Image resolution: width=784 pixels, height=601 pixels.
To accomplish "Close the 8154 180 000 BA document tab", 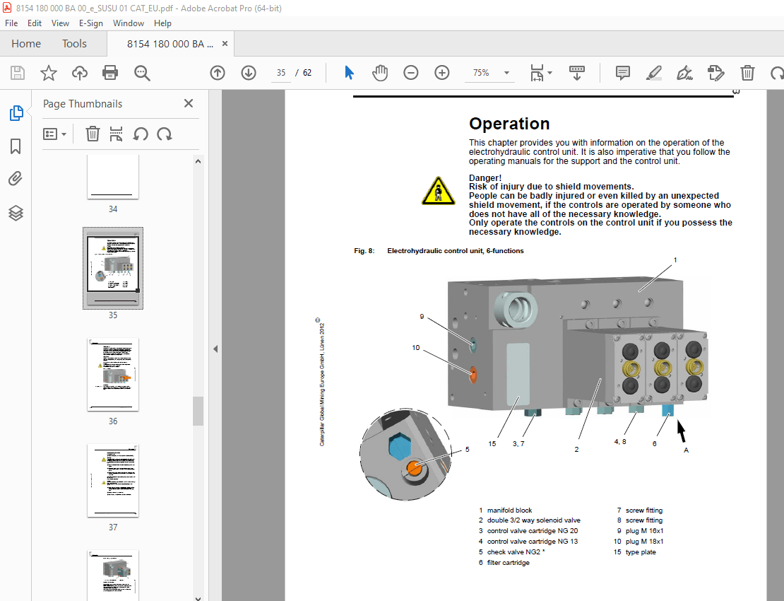I will (225, 44).
